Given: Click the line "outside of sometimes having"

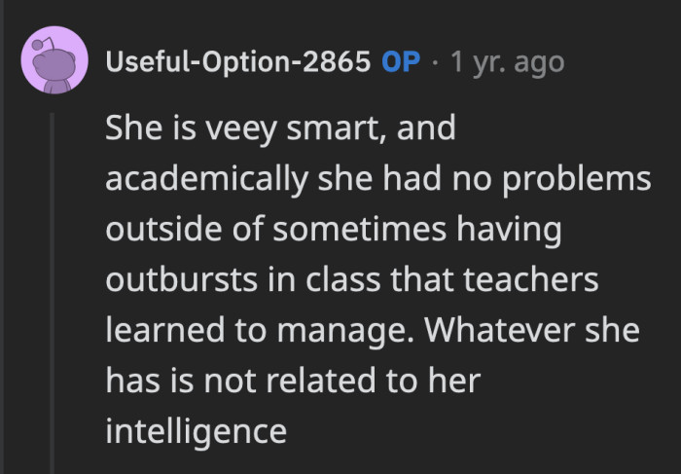Looking at the screenshot, I should tap(334, 232).
